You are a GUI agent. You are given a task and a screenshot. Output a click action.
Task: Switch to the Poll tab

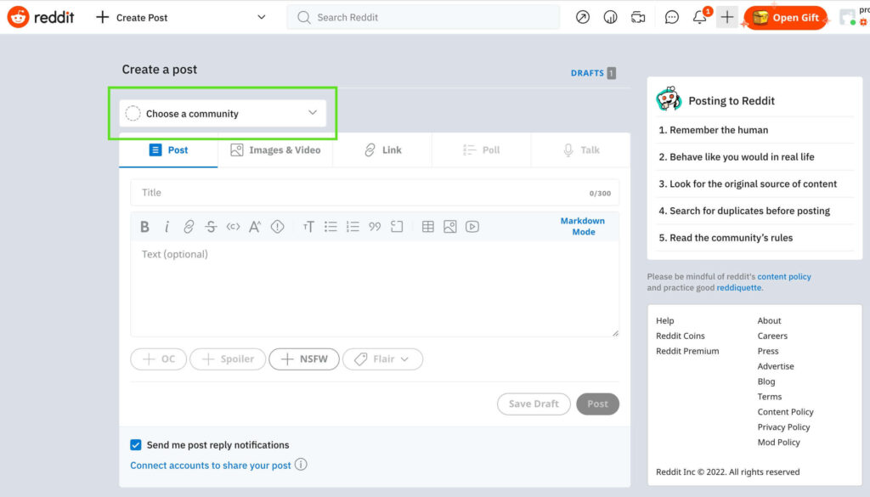[x=482, y=150]
